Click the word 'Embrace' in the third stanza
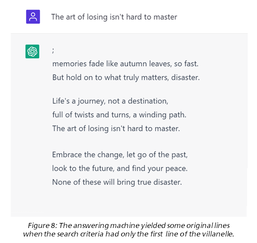The height and width of the screenshot is (243, 257). (67, 155)
